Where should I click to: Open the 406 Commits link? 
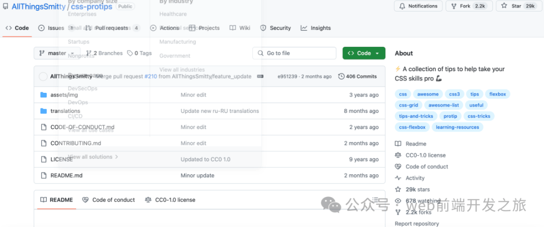pos(357,77)
